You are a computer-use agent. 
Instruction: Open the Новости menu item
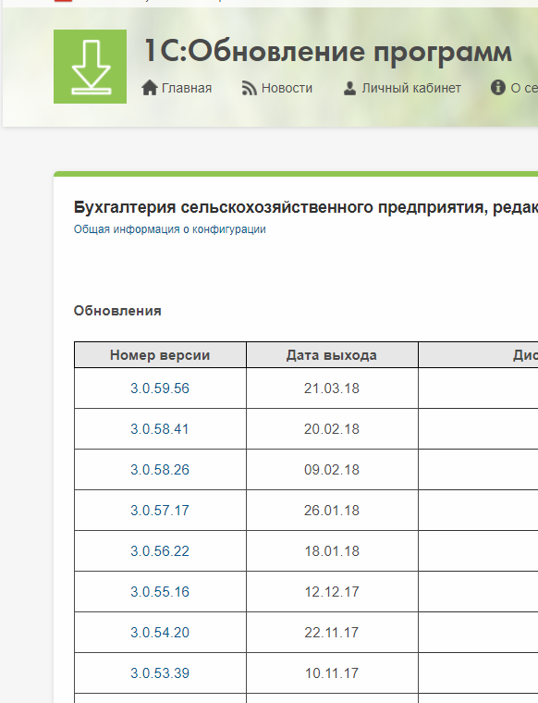click(x=287, y=88)
